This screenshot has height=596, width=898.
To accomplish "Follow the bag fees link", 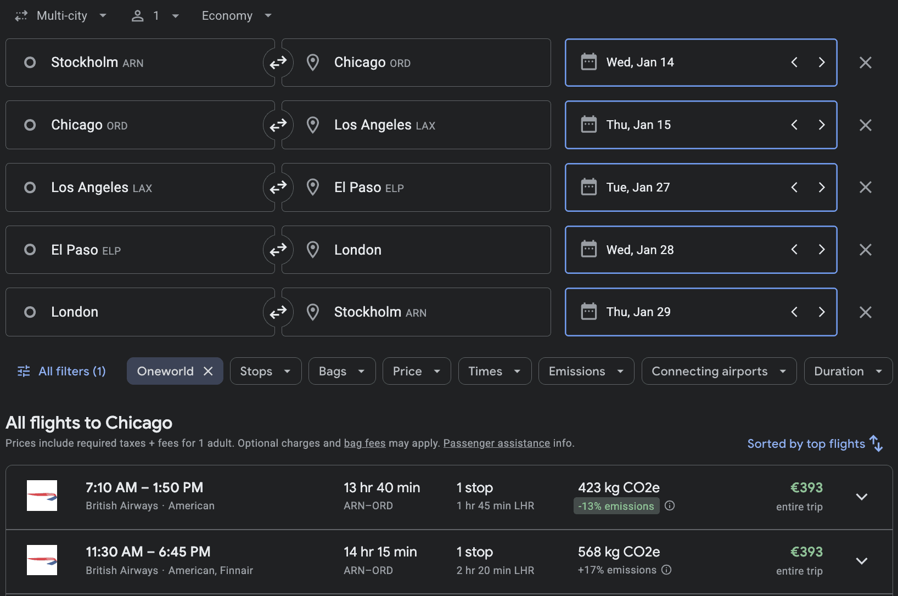I will pos(364,443).
